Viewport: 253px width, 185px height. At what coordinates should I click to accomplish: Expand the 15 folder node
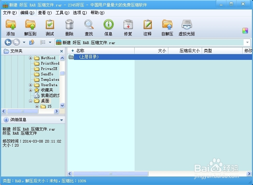(37, 106)
